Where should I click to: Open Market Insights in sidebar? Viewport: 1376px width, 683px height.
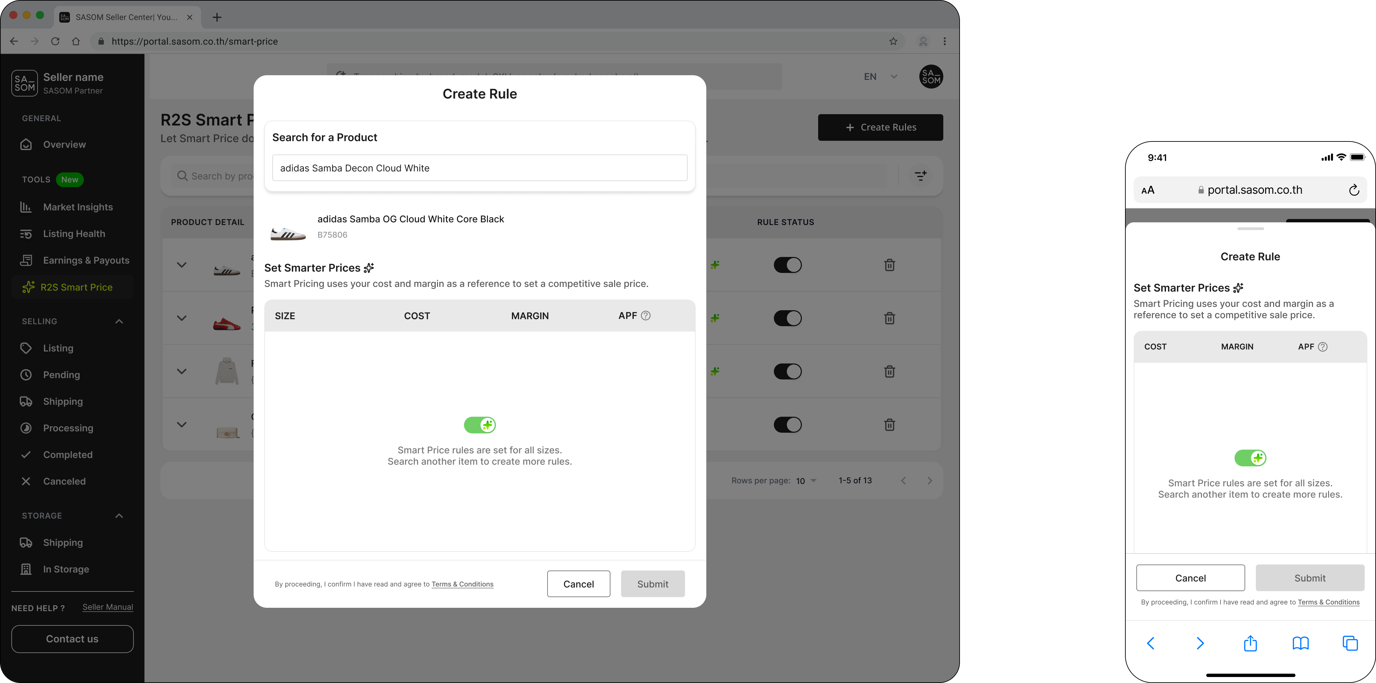click(x=78, y=207)
